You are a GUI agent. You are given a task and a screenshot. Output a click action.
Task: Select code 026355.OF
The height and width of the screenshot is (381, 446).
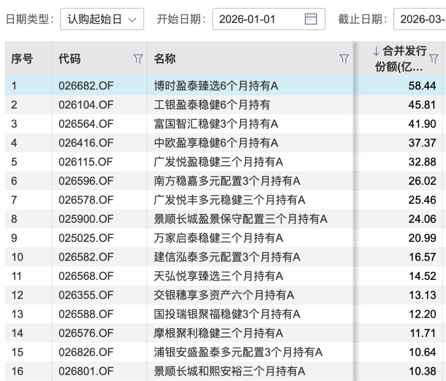pyautogui.click(x=86, y=296)
